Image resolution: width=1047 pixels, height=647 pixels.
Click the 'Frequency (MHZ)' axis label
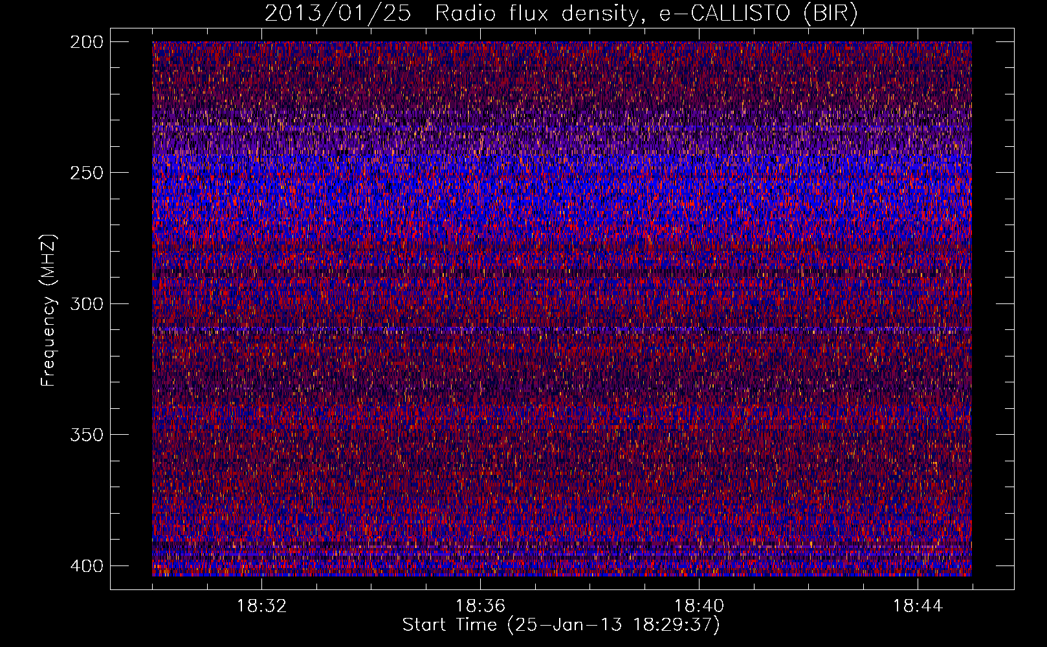tap(49, 310)
